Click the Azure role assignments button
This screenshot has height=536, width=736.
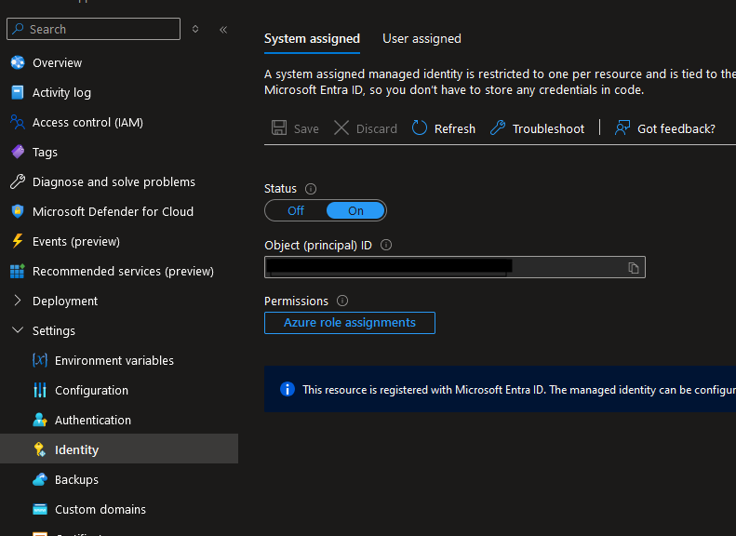(x=349, y=323)
